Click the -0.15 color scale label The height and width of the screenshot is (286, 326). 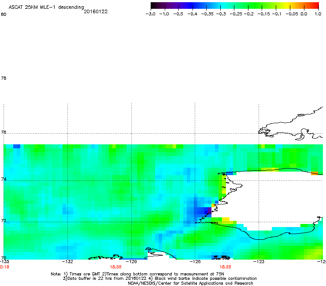[263, 14]
